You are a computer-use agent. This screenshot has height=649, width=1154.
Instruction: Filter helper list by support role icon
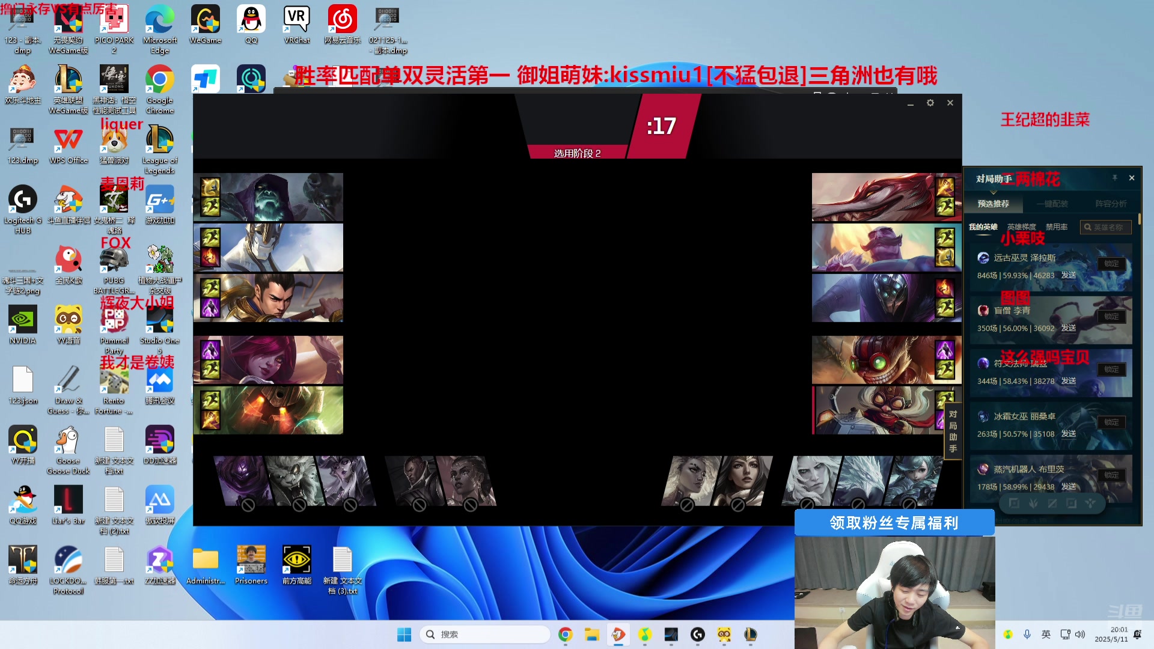pos(1090,503)
